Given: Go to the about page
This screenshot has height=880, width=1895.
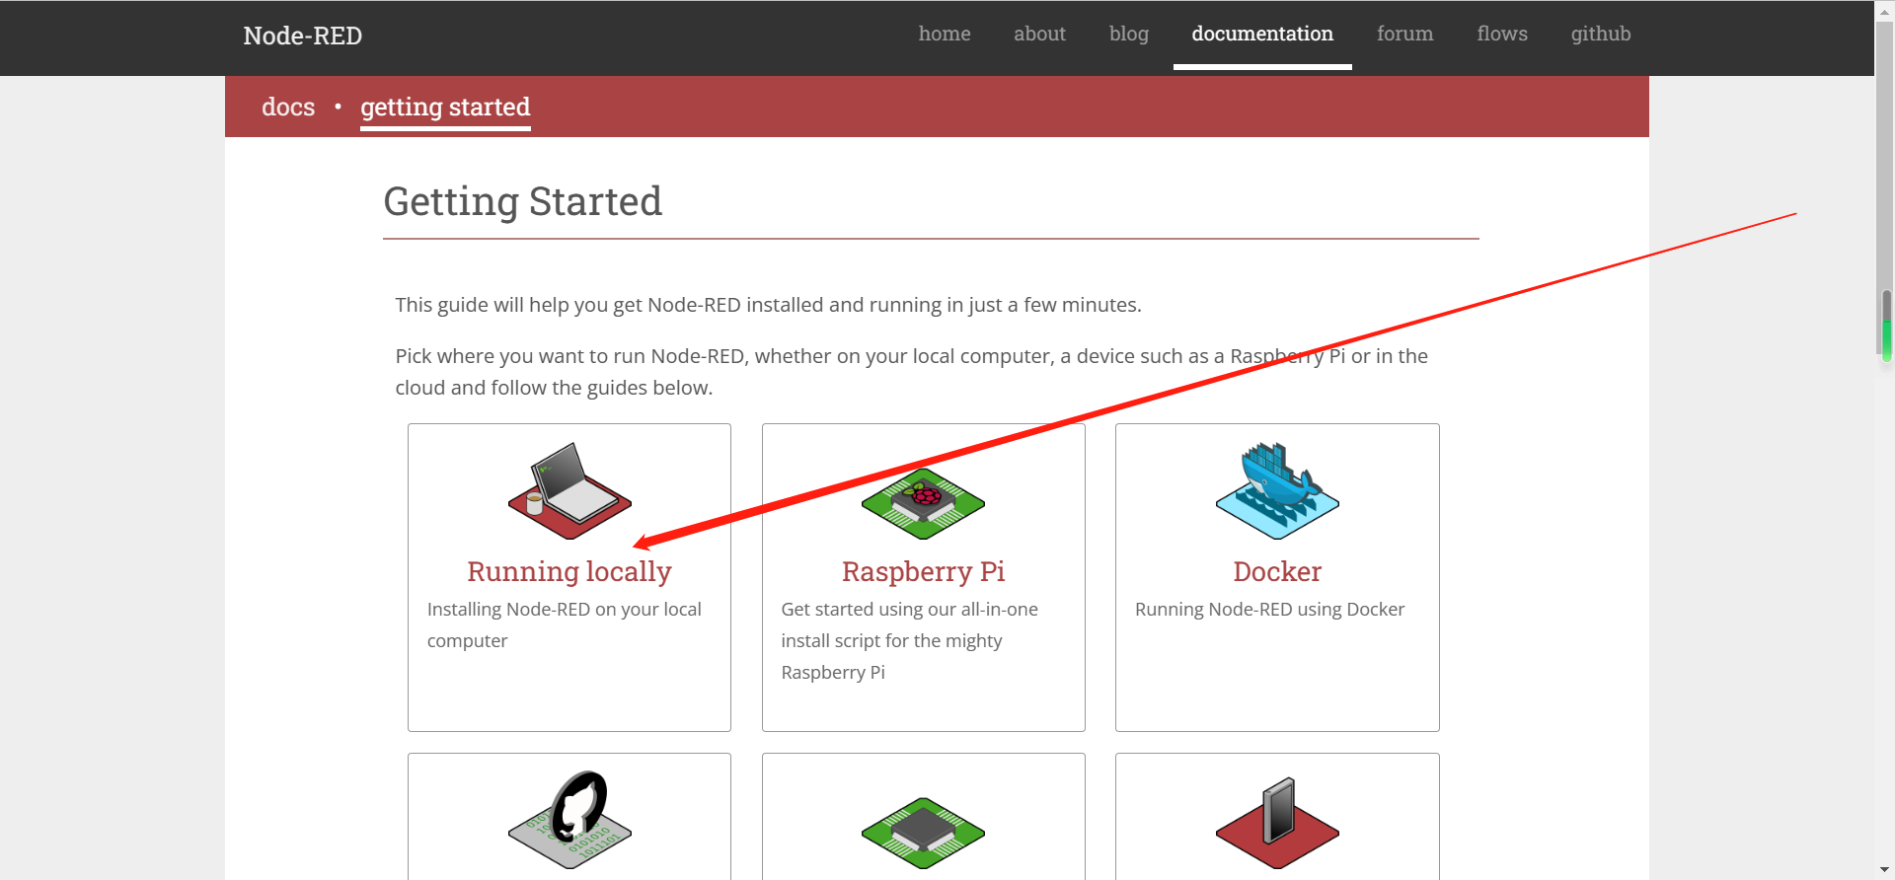Looking at the screenshot, I should click(1039, 34).
